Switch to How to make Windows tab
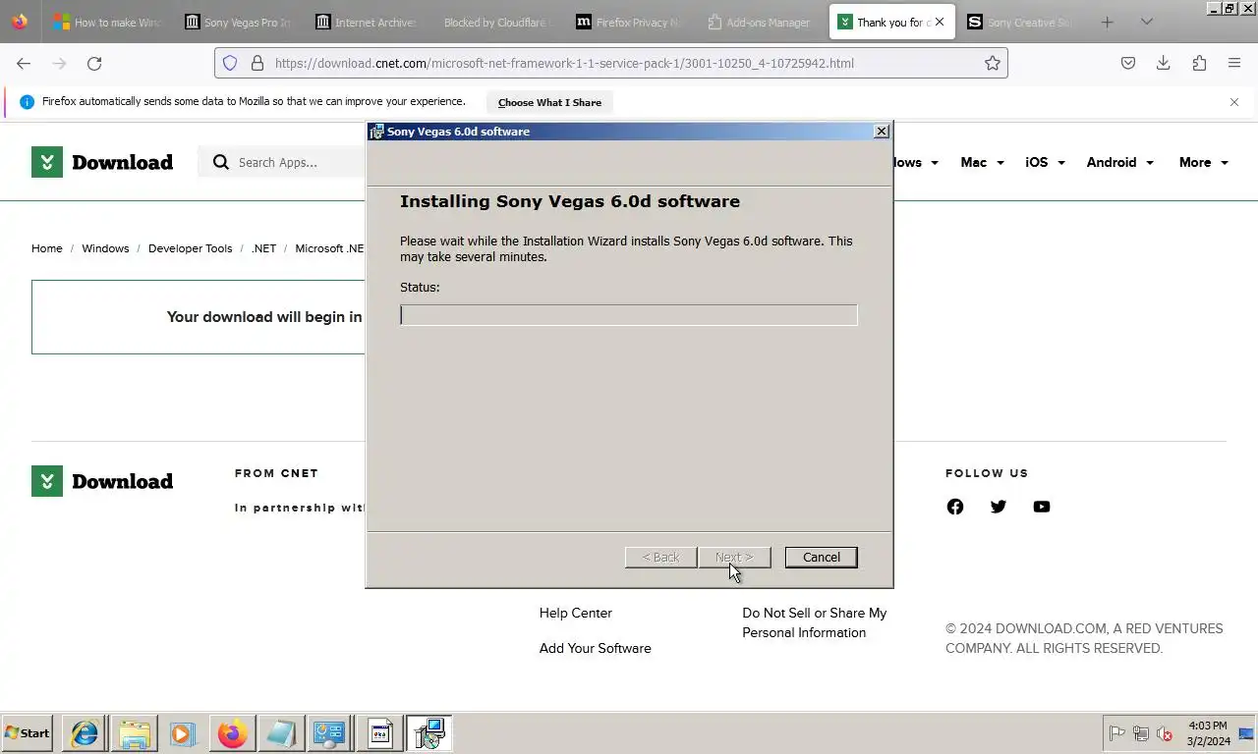 (x=107, y=22)
